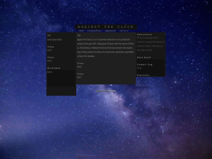Image resolution: width=212 pixels, height=159 pixels.
Task: Click the 'test 6' text
Action: click(x=79, y=67)
